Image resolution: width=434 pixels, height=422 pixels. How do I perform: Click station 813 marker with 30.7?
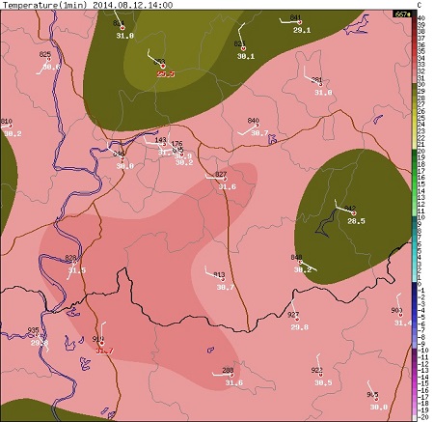(x=223, y=279)
